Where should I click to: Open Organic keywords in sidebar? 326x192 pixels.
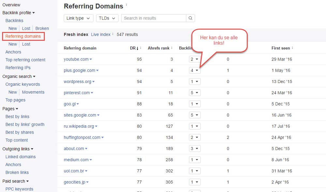tap(23, 84)
